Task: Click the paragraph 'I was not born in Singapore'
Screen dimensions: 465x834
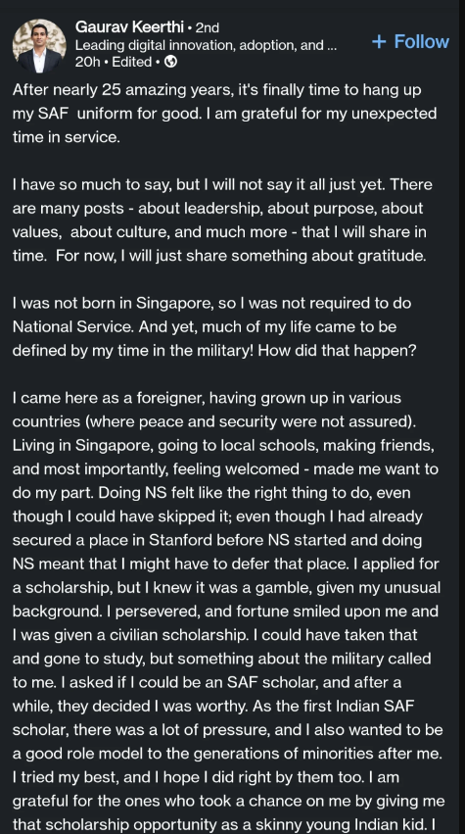Action: click(214, 326)
